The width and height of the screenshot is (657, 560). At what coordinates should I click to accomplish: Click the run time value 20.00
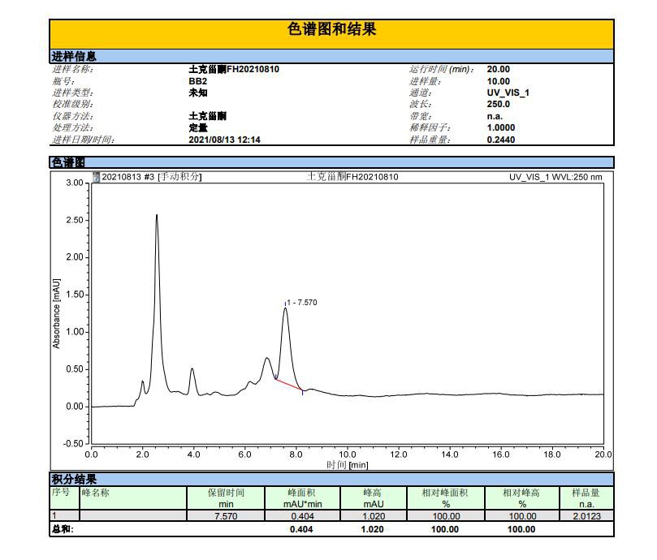(498, 69)
